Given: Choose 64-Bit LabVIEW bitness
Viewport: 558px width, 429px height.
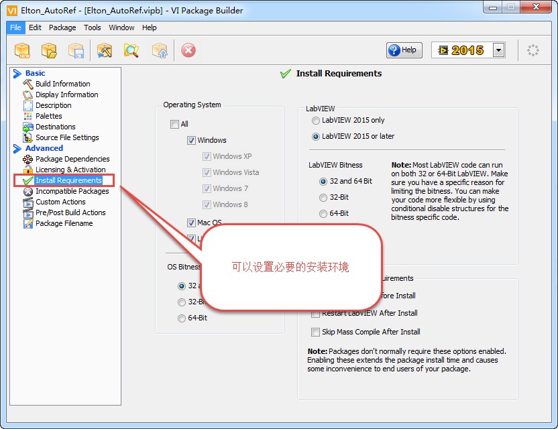Looking at the screenshot, I should [323, 213].
